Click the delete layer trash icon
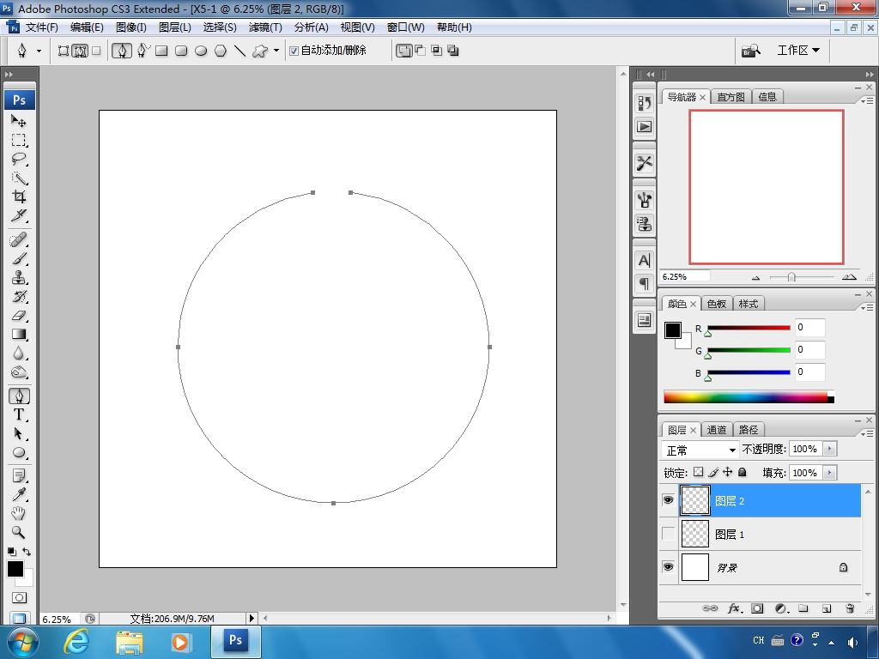The image size is (879, 659). point(850,608)
